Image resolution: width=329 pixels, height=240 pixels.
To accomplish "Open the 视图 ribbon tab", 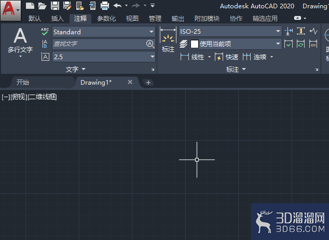I will (132, 19).
